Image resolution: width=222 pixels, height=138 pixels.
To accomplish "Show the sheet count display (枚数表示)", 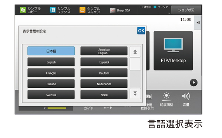I will [147, 108].
